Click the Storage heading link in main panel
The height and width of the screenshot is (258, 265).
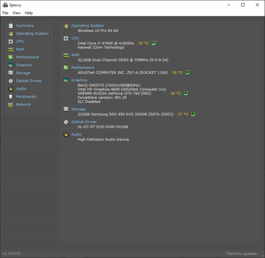pyautogui.click(x=78, y=109)
